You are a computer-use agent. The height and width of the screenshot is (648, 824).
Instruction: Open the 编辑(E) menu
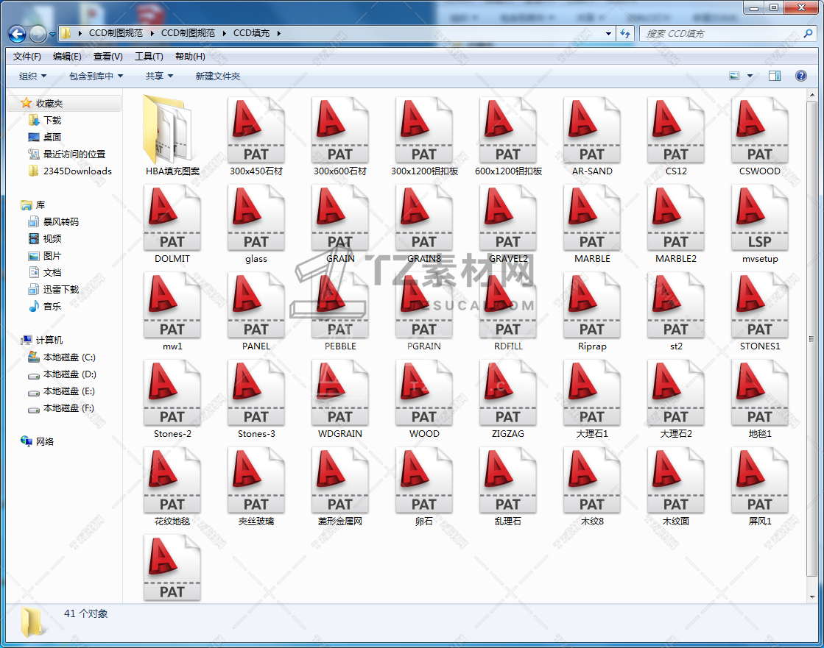[x=67, y=56]
